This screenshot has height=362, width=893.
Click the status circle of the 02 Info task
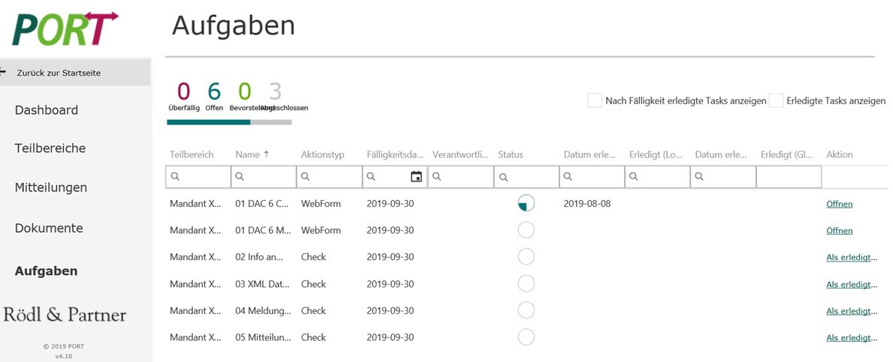point(526,257)
